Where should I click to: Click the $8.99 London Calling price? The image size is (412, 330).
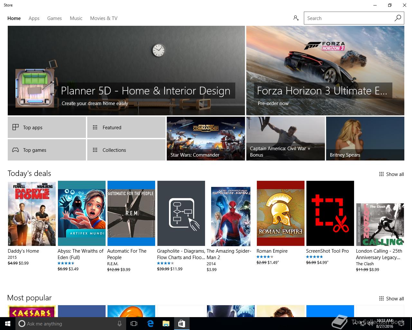tap(374, 269)
